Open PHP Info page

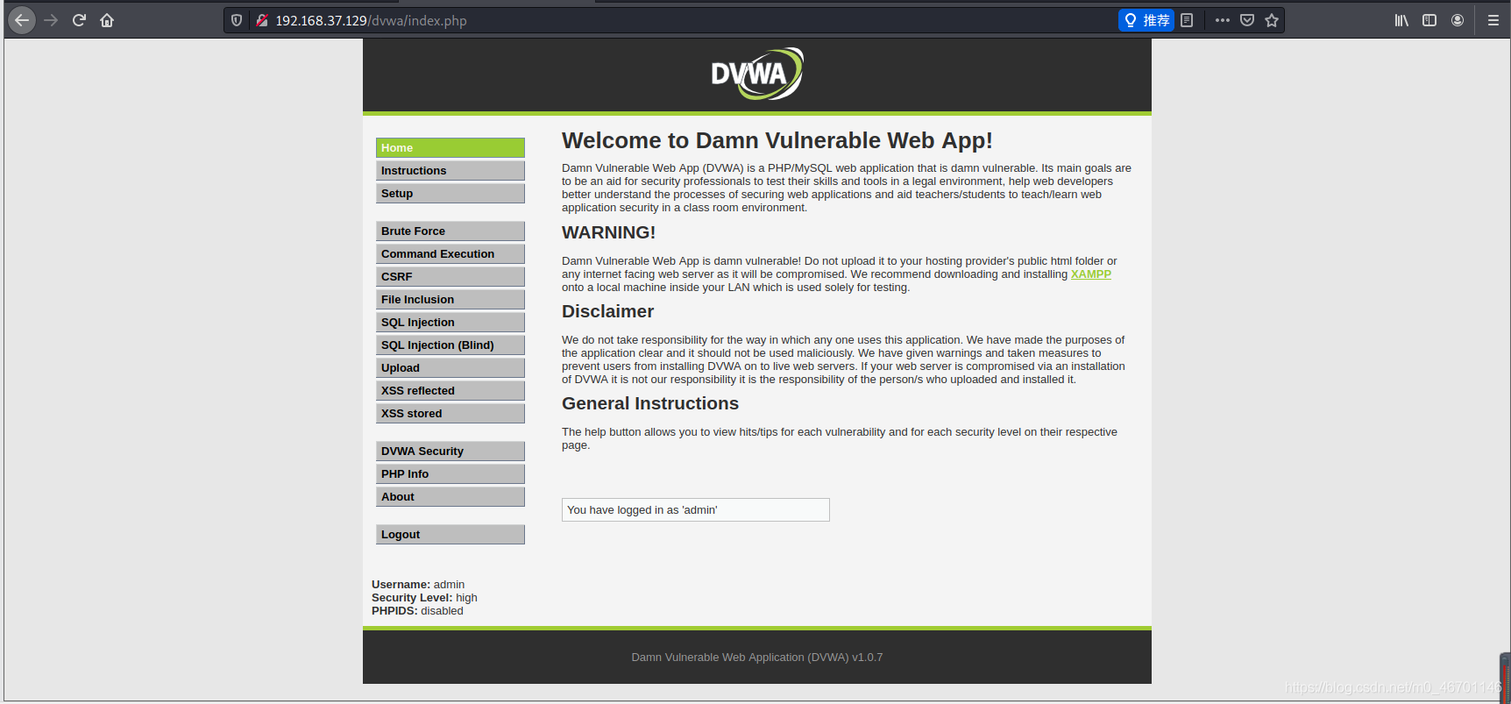point(450,473)
